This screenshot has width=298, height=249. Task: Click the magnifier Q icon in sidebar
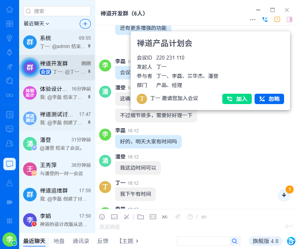[10, 81]
